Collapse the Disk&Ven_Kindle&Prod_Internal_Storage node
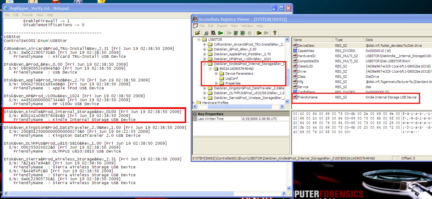This screenshot has height=199, width=432. tap(205, 64)
